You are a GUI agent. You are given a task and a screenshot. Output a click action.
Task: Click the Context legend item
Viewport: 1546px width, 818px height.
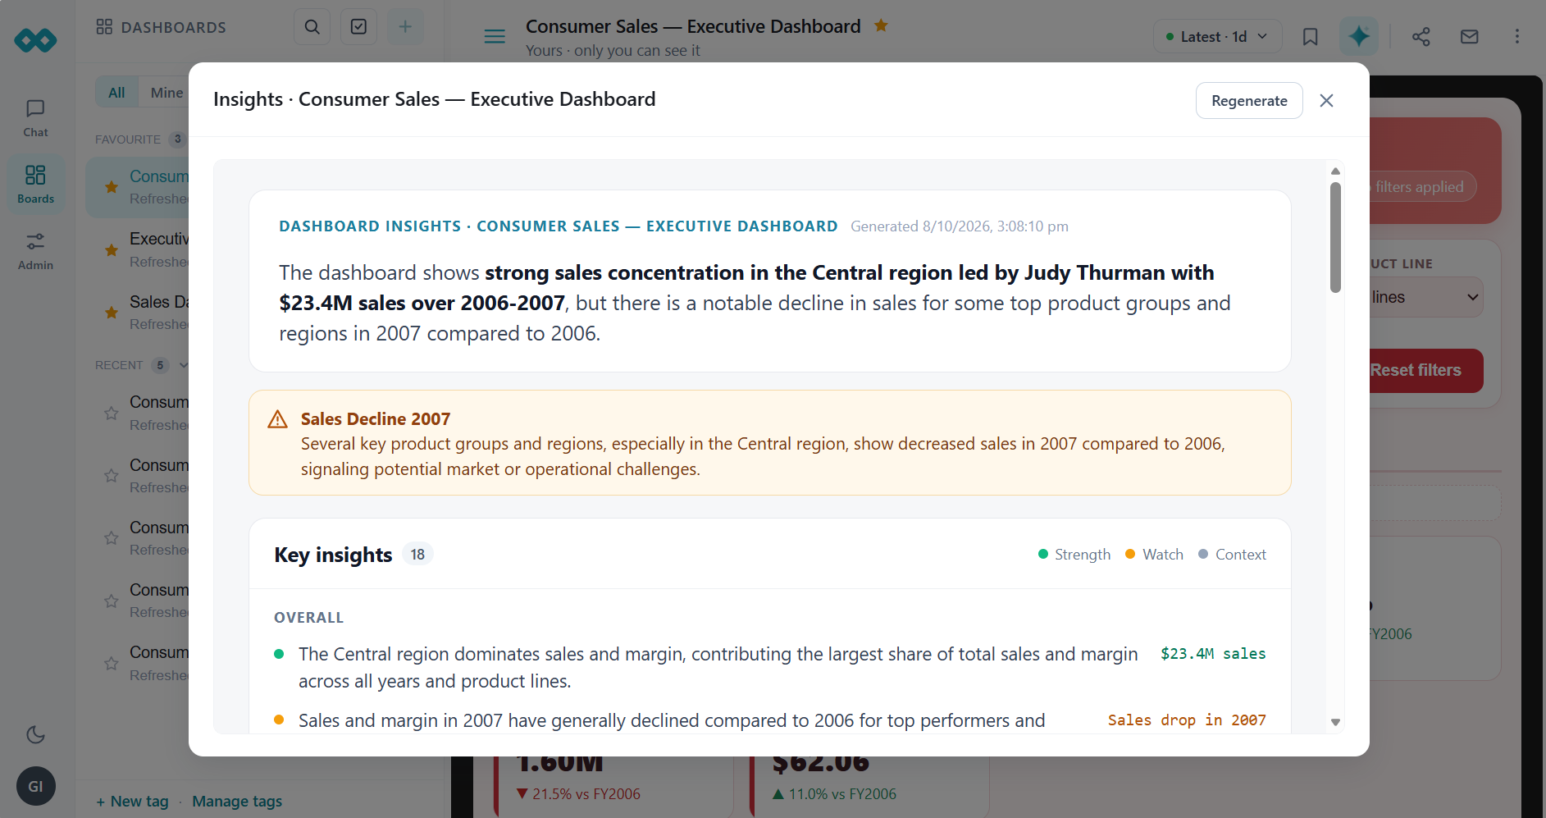coord(1232,555)
